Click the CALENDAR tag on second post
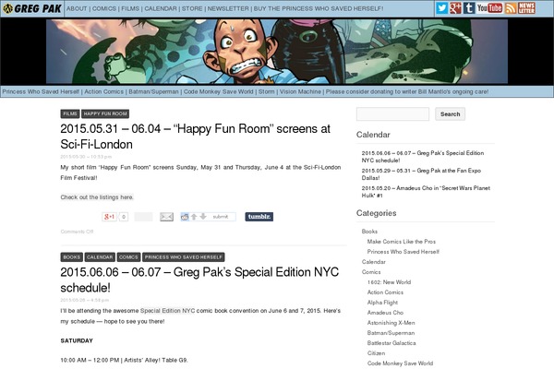 (100, 257)
